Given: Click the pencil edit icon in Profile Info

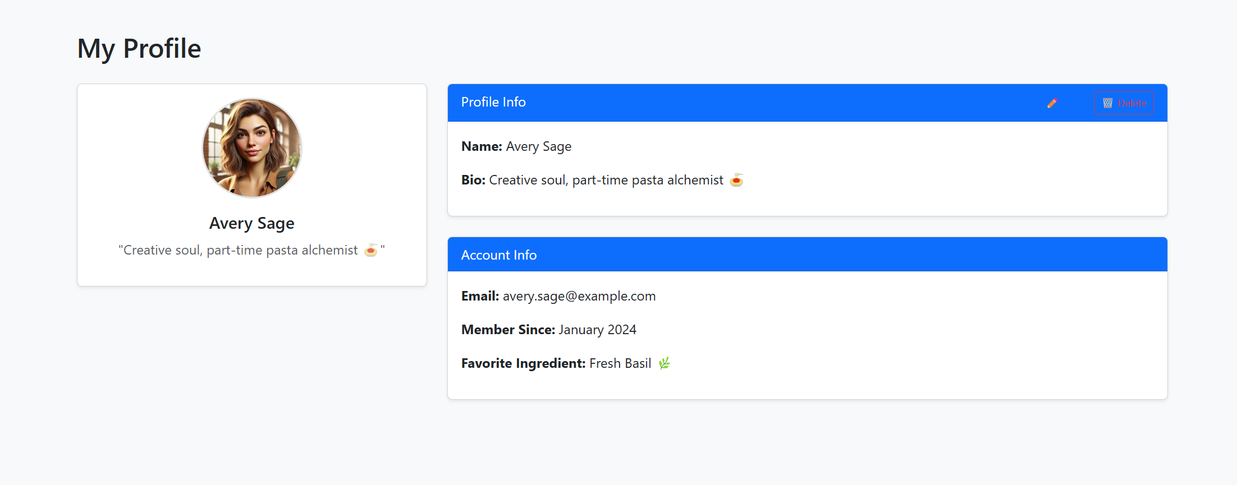Looking at the screenshot, I should coord(1052,103).
